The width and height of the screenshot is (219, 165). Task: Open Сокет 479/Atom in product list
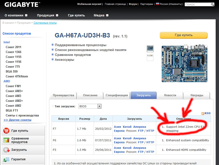17,76
